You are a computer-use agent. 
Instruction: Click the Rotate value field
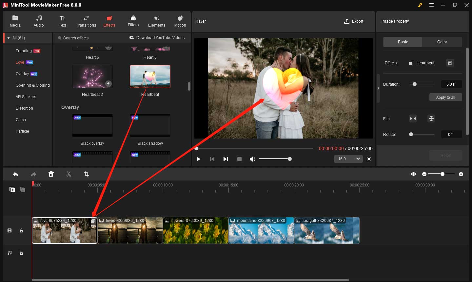click(x=451, y=134)
